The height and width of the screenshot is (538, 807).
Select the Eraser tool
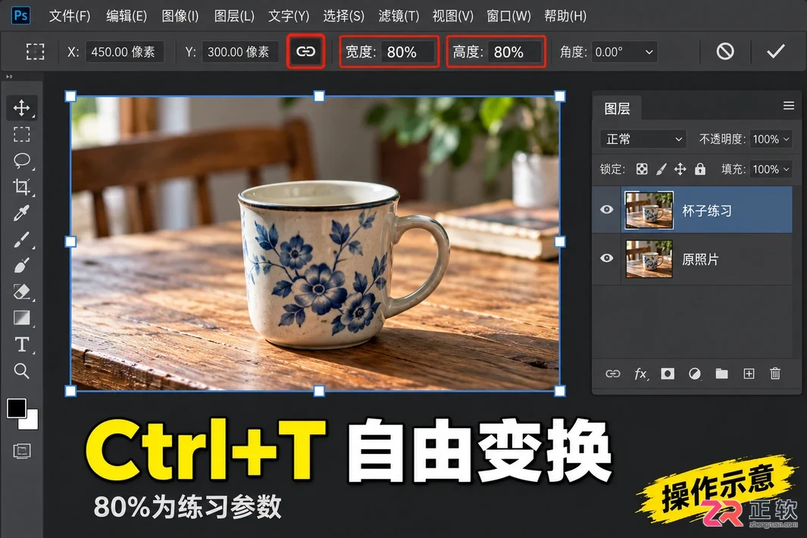pos(21,292)
